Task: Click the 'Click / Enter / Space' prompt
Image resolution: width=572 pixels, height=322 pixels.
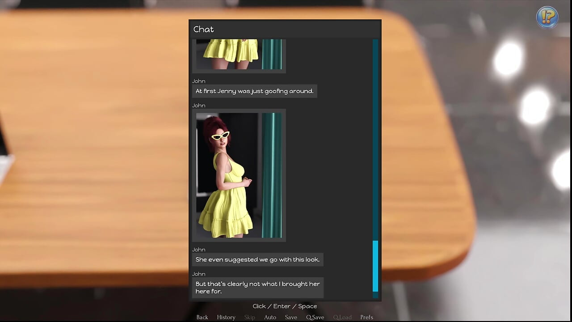Action: tap(285, 306)
